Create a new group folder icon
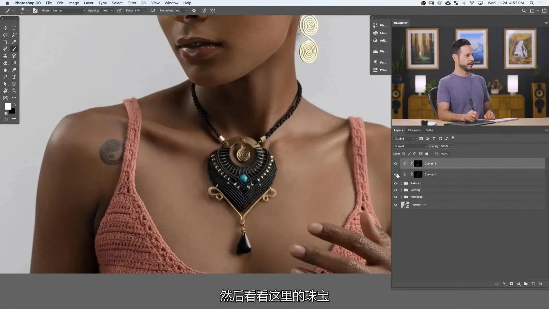This screenshot has height=309, width=549. (526, 284)
